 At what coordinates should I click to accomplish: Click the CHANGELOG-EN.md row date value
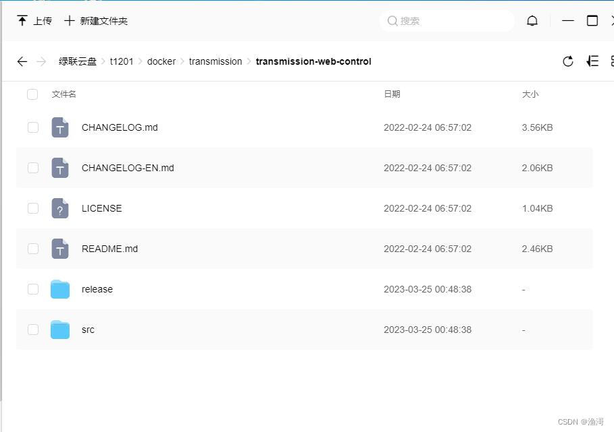pos(428,168)
